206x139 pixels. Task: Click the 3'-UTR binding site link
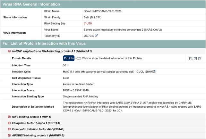(x=88, y=23)
